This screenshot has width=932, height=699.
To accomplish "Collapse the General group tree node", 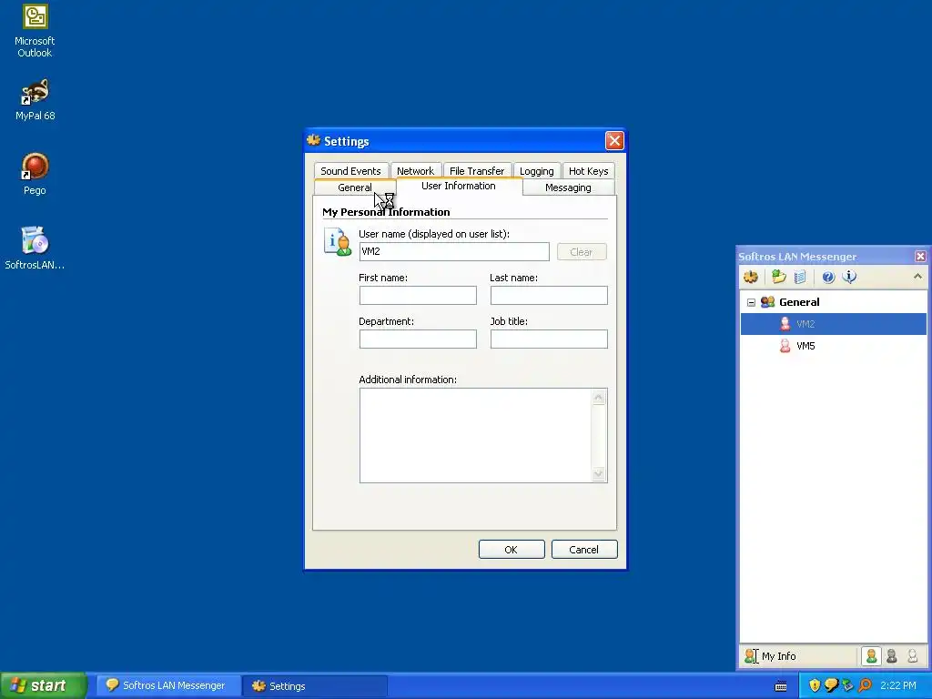I will (751, 302).
